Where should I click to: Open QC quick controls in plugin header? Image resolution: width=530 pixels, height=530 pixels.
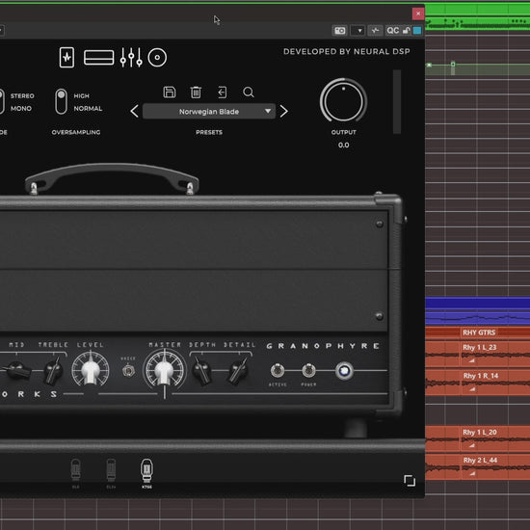click(393, 31)
